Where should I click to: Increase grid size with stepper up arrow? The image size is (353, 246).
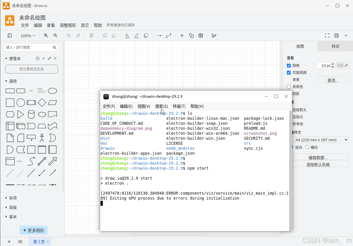pyautogui.click(x=333, y=64)
